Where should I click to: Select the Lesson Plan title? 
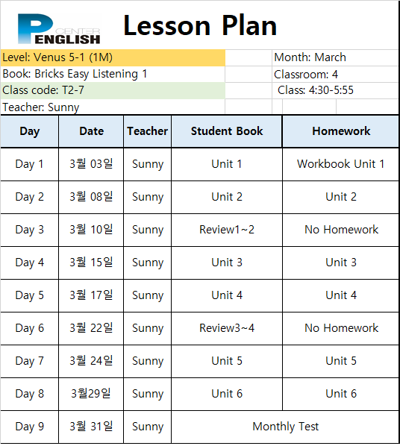click(200, 26)
